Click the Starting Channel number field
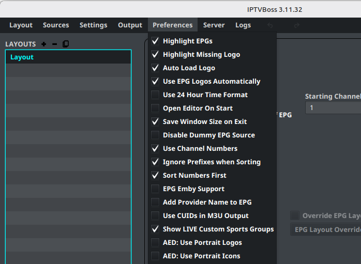 pyautogui.click(x=333, y=107)
